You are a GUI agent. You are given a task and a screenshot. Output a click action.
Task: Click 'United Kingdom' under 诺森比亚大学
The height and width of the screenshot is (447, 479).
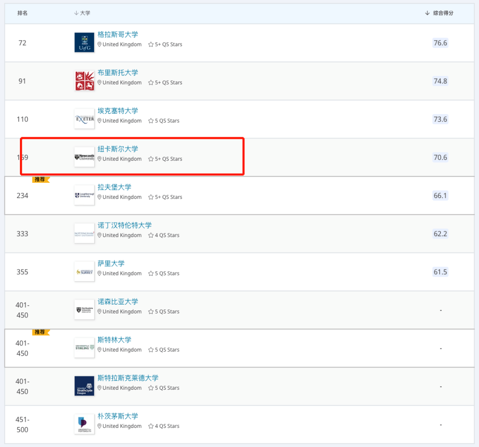122,312
